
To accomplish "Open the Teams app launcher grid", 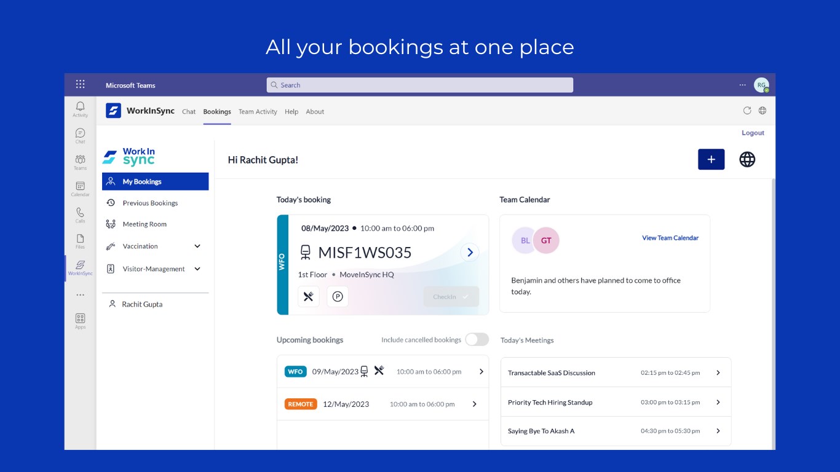I will coord(81,85).
